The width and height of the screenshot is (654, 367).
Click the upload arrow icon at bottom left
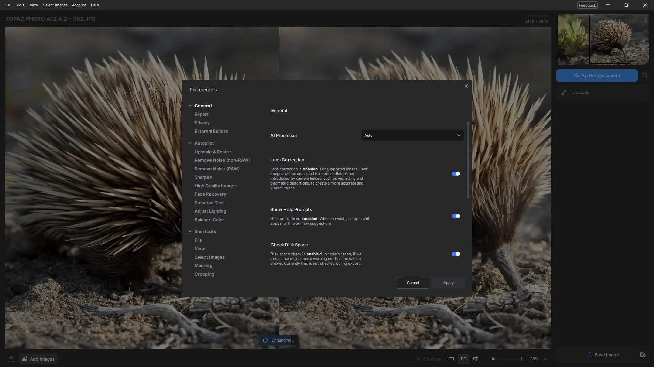click(11, 359)
